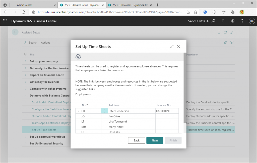Select the Marty Horst cell
This screenshot has height=163, width=257.
tap(132, 127)
